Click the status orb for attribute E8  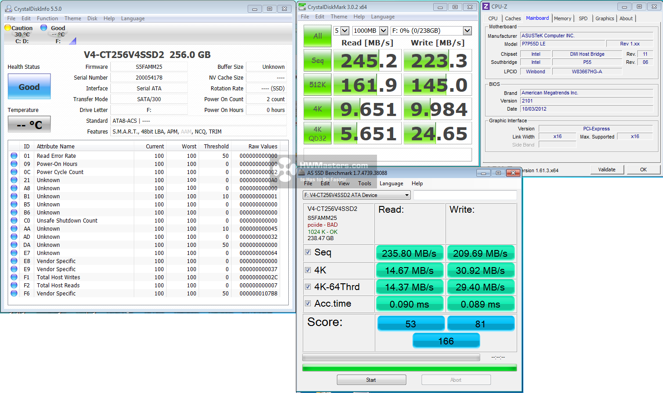[x=14, y=261]
